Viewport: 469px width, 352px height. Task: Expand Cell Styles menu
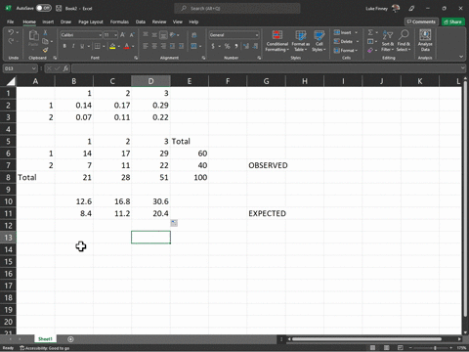[x=319, y=41]
